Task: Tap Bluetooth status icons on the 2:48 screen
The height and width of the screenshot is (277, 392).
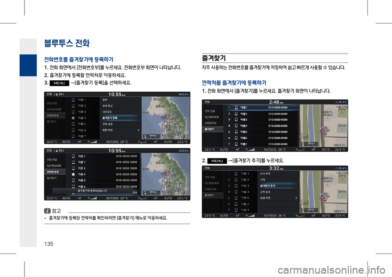Action: pos(341,102)
